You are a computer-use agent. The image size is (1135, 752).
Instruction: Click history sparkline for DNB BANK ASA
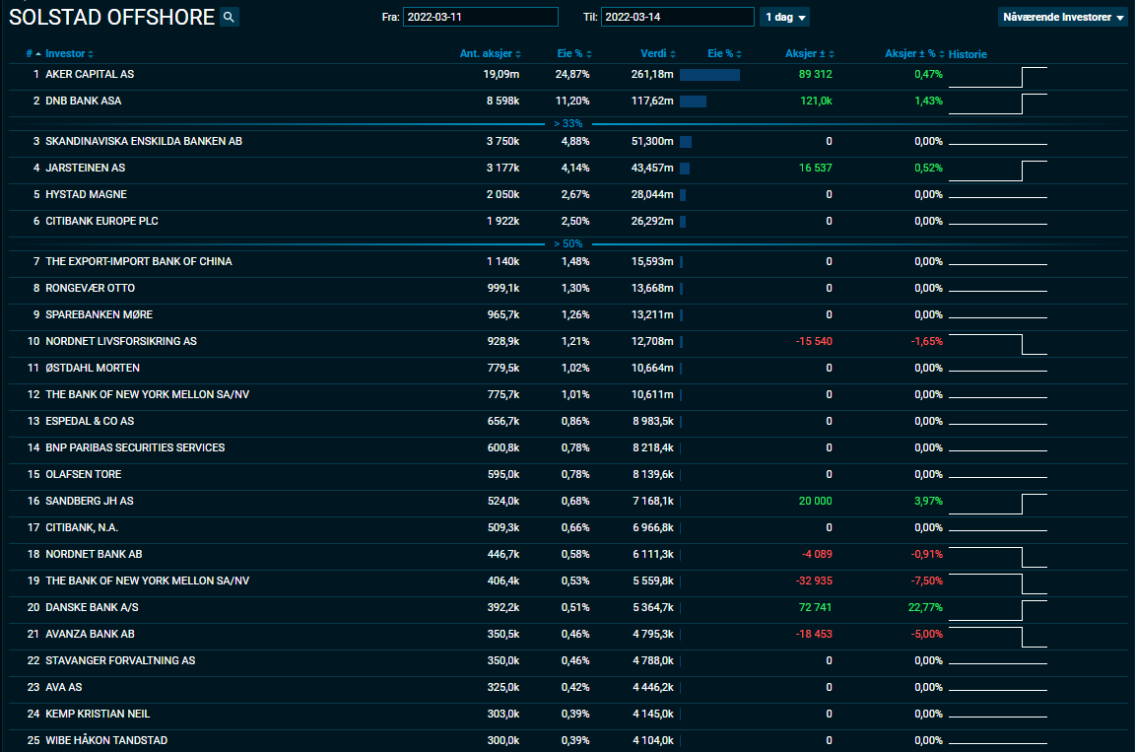pos(997,103)
